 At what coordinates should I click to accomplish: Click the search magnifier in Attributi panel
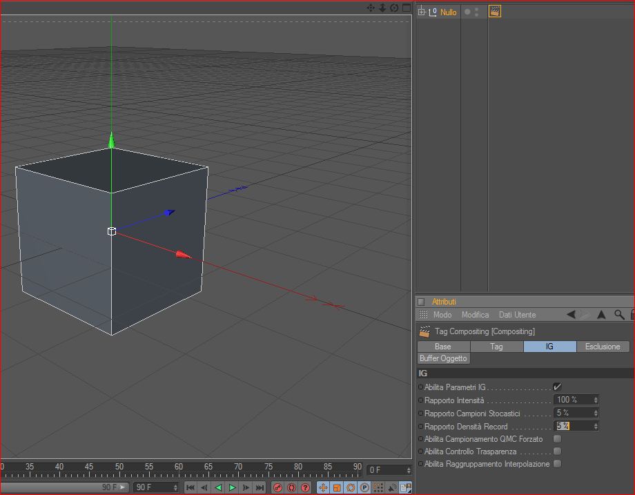pos(619,315)
